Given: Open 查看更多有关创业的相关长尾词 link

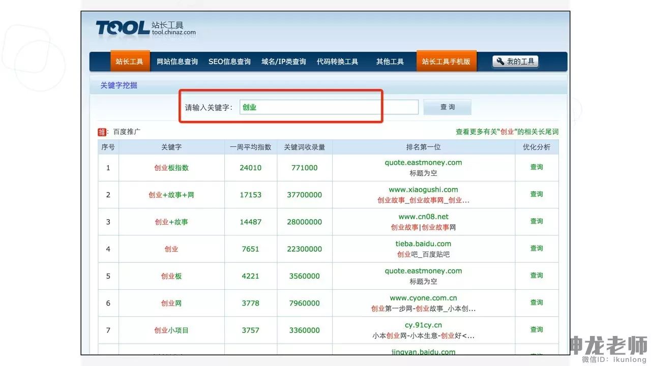Looking at the screenshot, I should [507, 132].
